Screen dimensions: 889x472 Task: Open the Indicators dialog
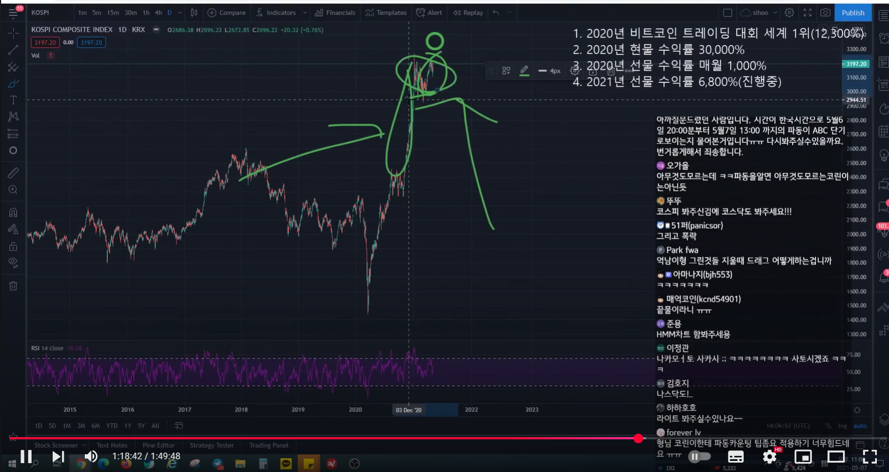275,13
